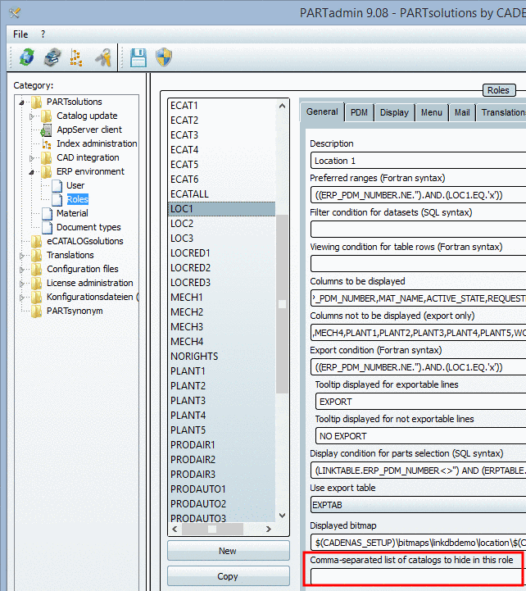The height and width of the screenshot is (591, 526).
Task: Select the ECATALL role
Action: pos(221,194)
